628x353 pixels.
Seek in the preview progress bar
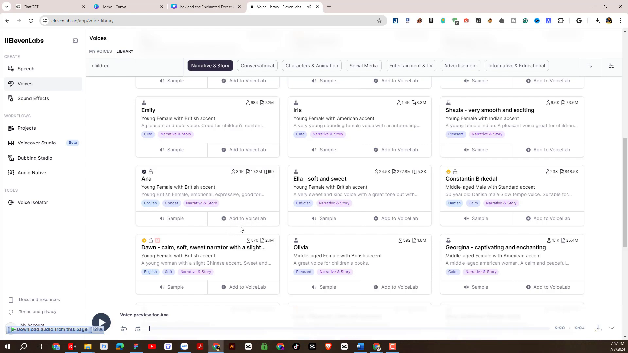[350, 328]
